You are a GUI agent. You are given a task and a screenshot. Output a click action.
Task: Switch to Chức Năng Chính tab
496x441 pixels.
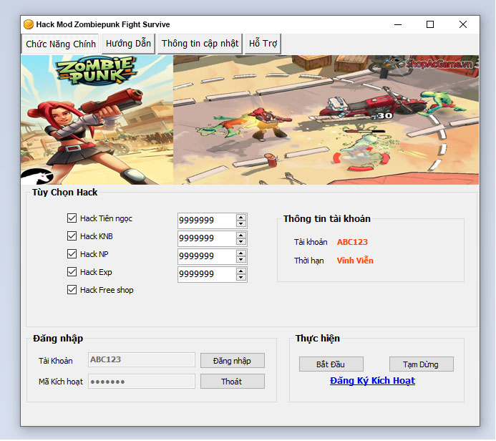[x=60, y=44]
